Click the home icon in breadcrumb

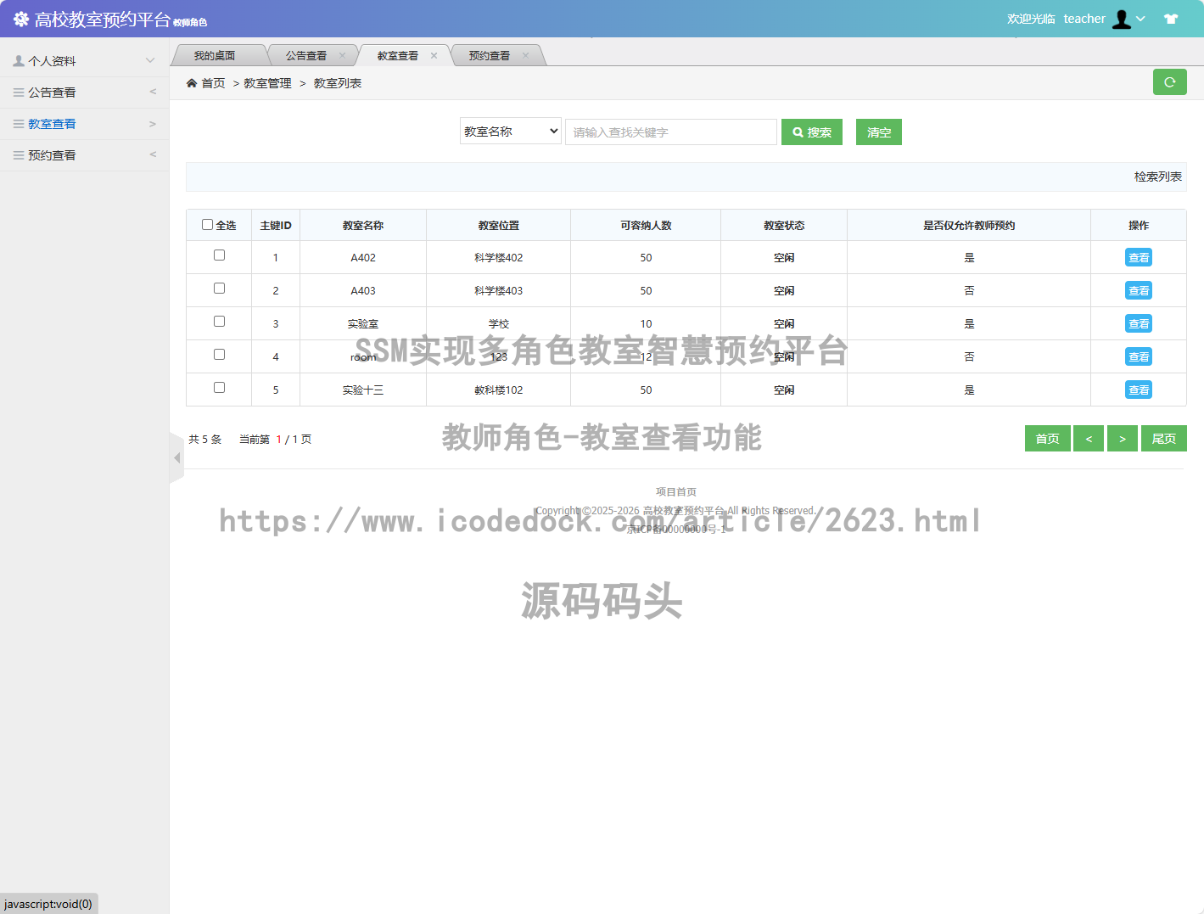[192, 83]
